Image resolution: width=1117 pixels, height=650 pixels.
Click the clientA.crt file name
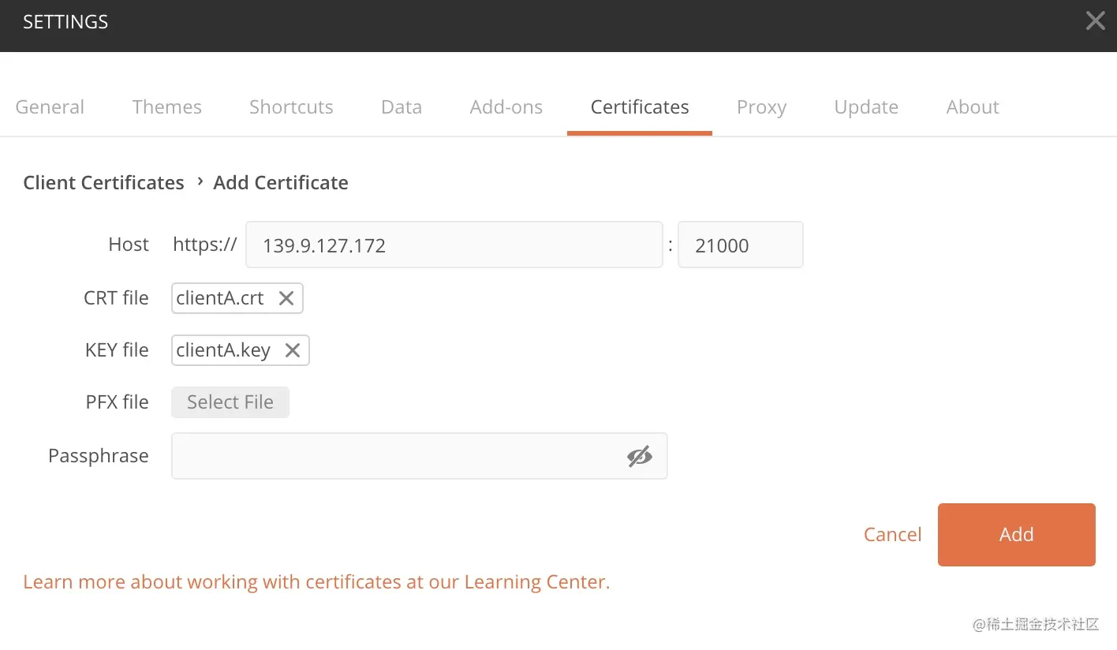tap(220, 298)
